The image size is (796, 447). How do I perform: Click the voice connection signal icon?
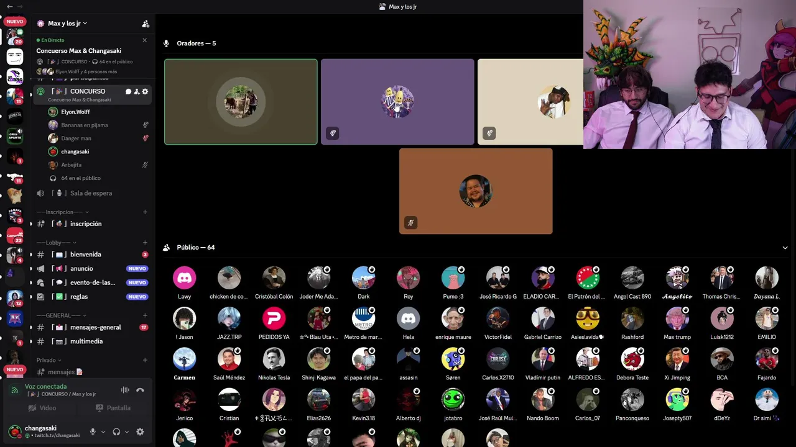click(x=15, y=390)
